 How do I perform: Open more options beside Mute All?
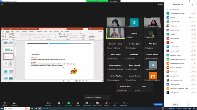[188, 104]
